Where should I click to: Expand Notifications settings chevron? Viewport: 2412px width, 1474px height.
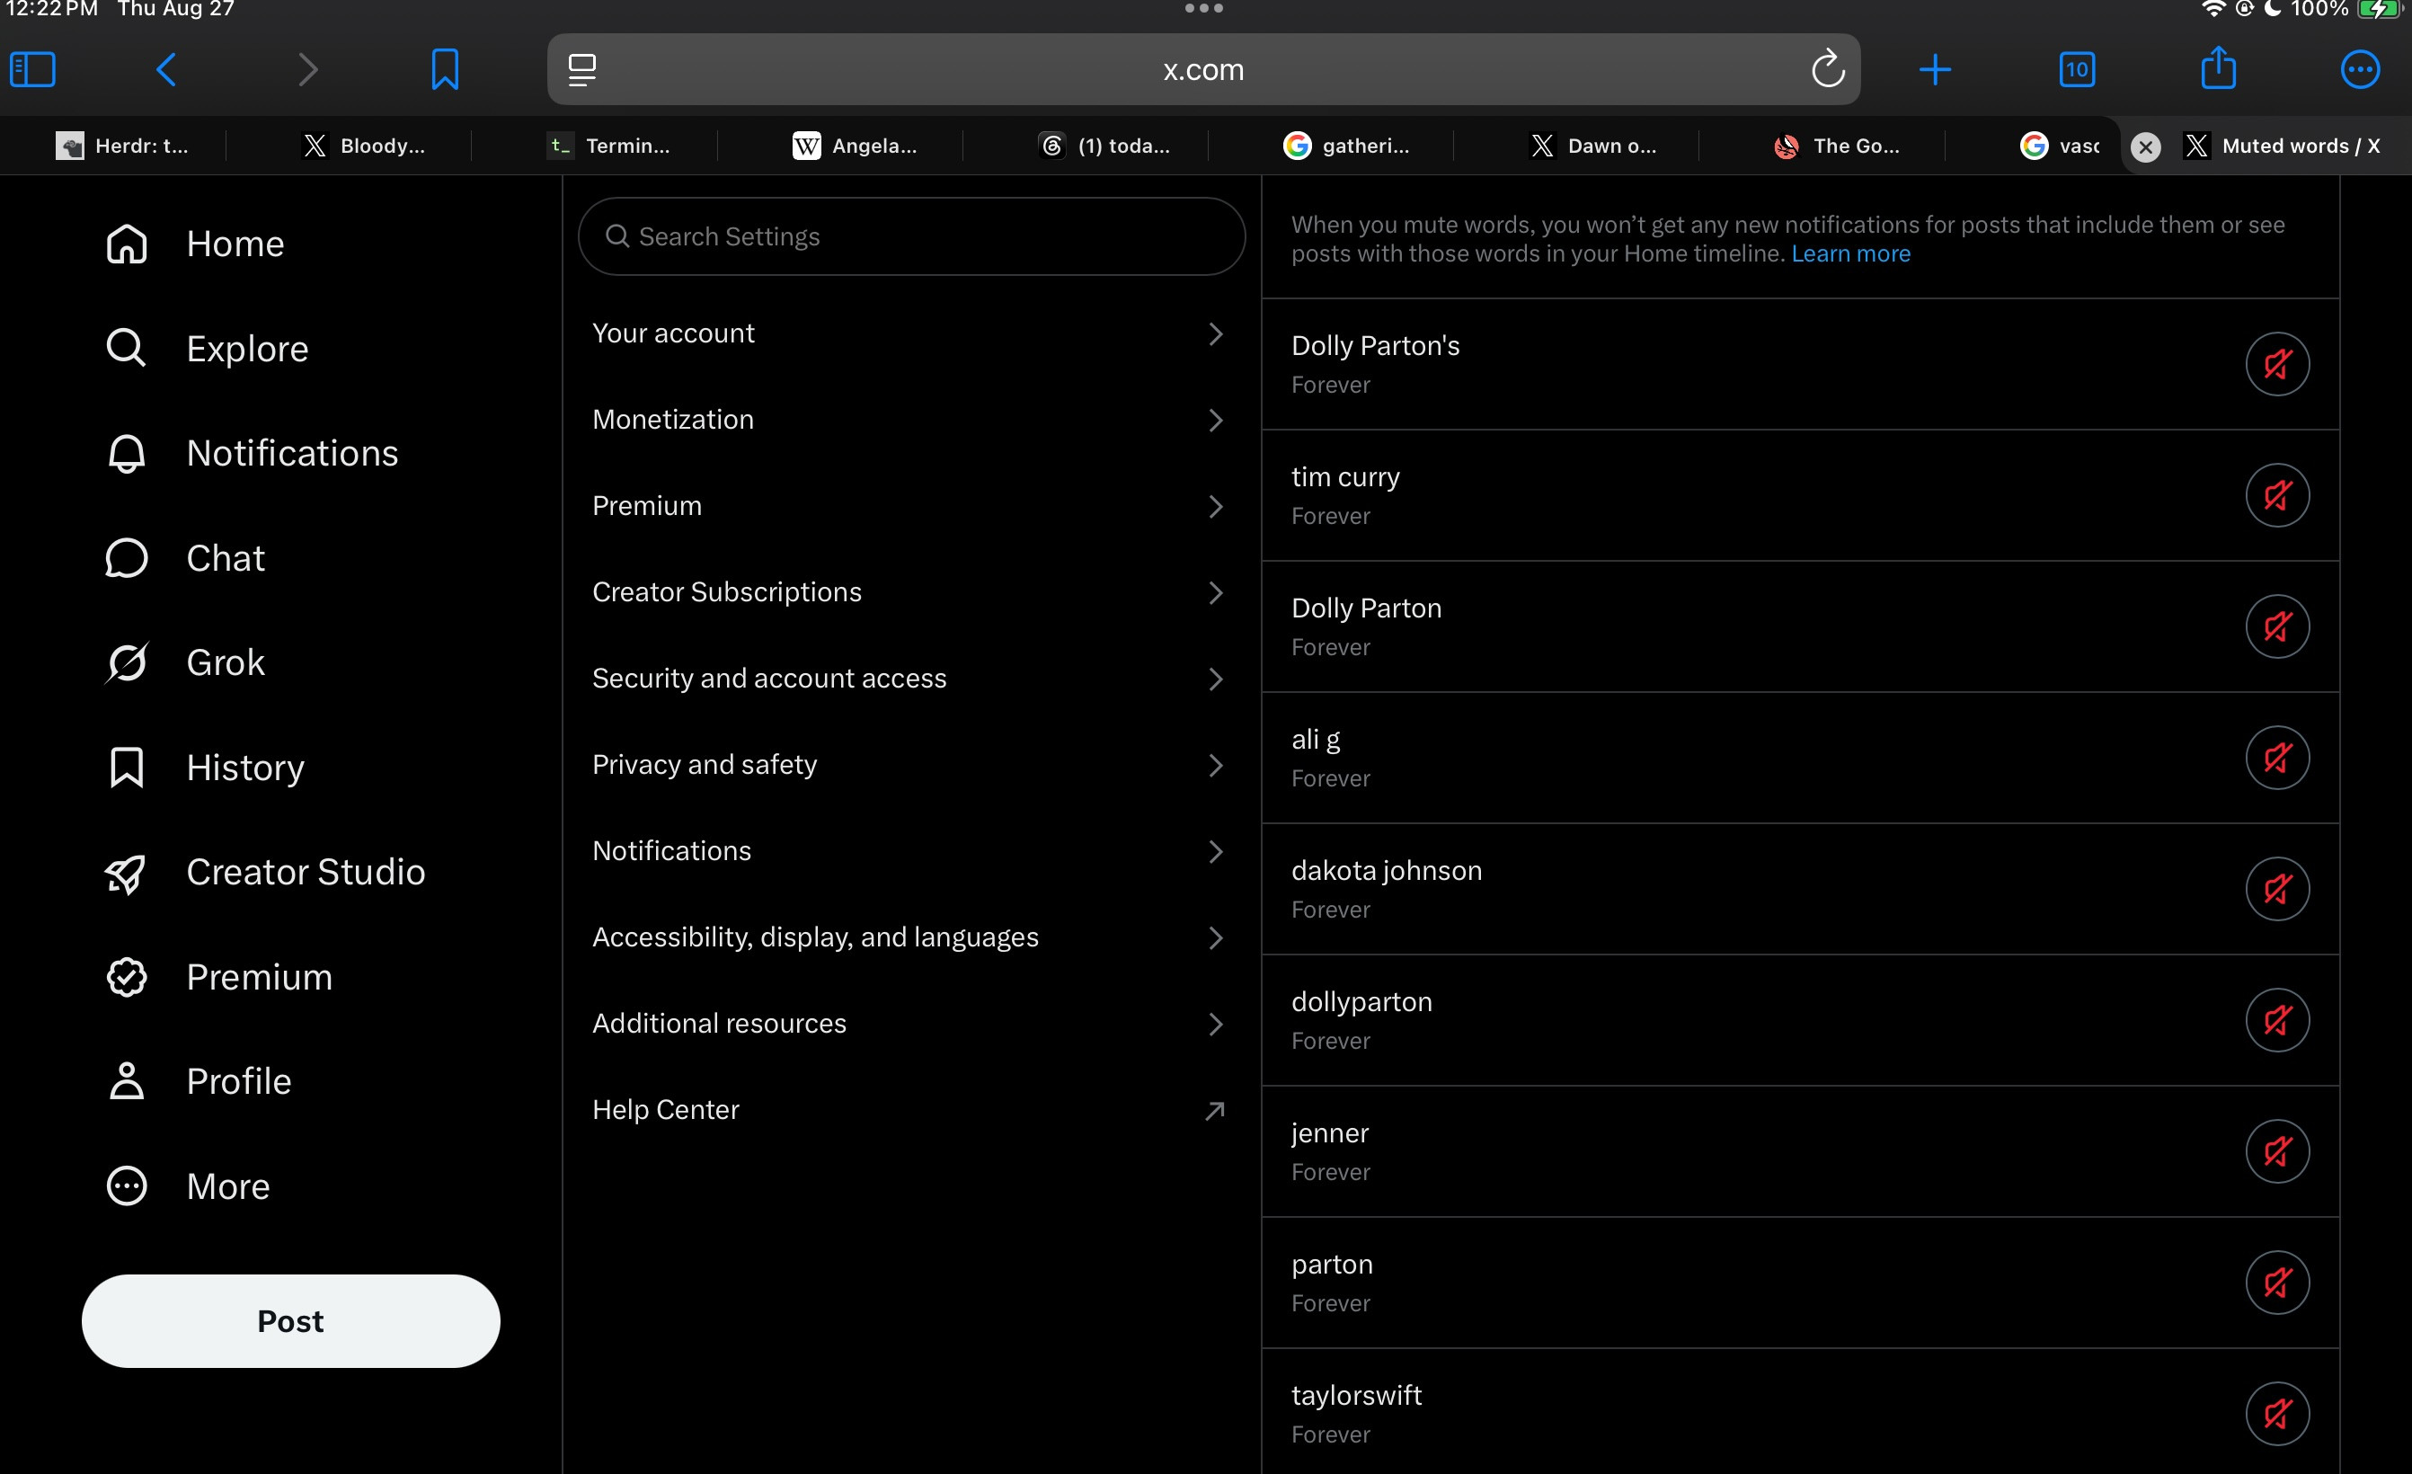tap(1216, 850)
